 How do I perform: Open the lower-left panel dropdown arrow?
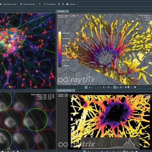(55, 90)
